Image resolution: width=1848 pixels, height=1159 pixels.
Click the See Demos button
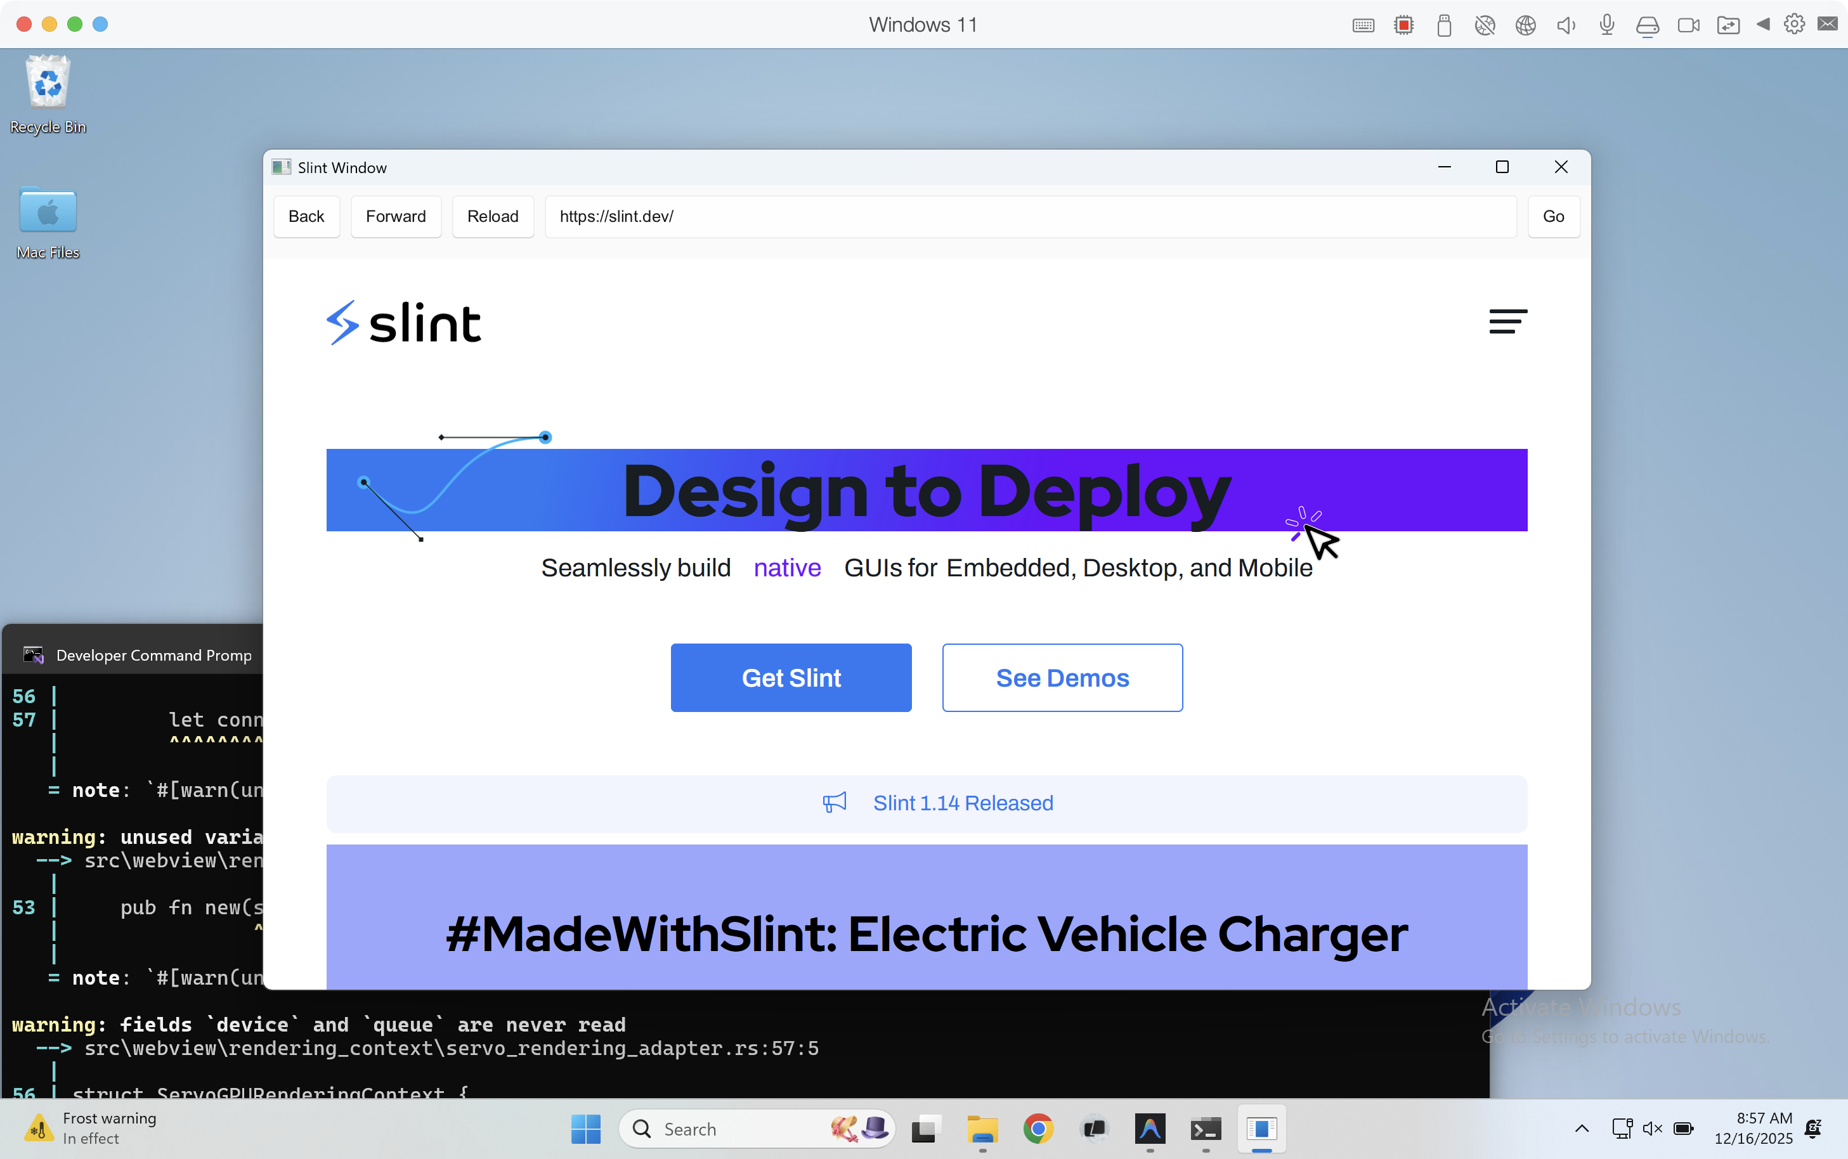tap(1062, 677)
